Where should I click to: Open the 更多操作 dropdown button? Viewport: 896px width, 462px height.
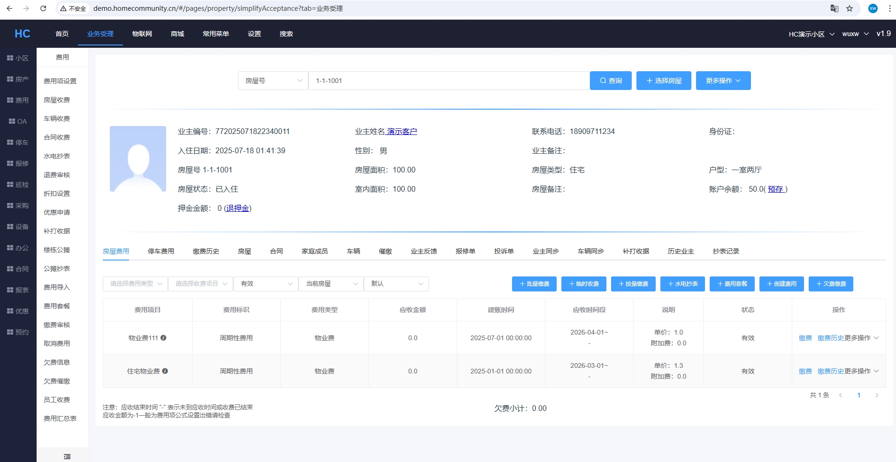click(723, 81)
